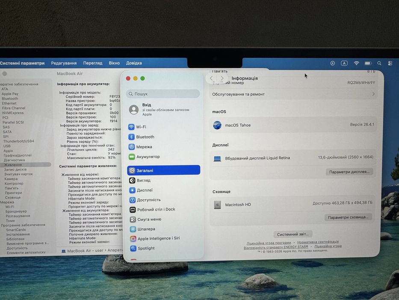Select Зчитувач карток in System Report sidebar

pyautogui.click(x=18, y=174)
